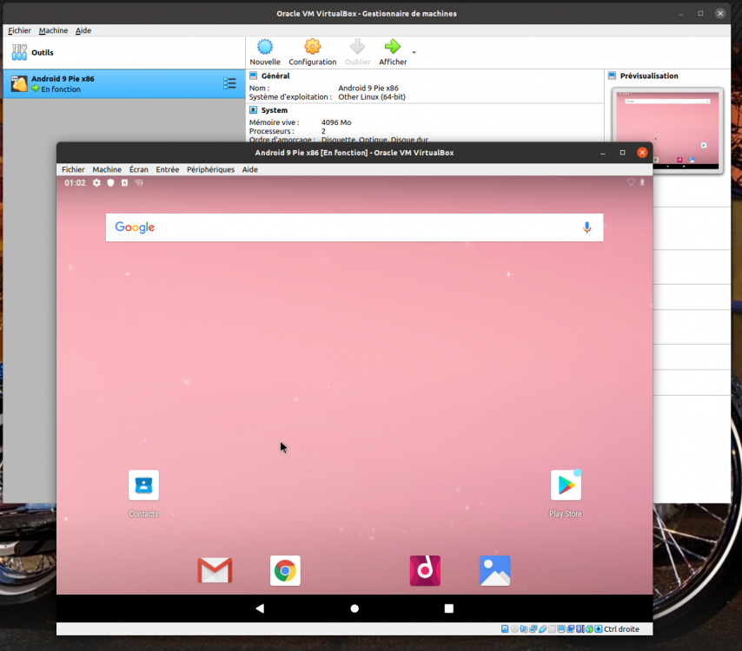Click the green arrow keyboard capture icon
The width and height of the screenshot is (742, 651).
click(x=589, y=628)
